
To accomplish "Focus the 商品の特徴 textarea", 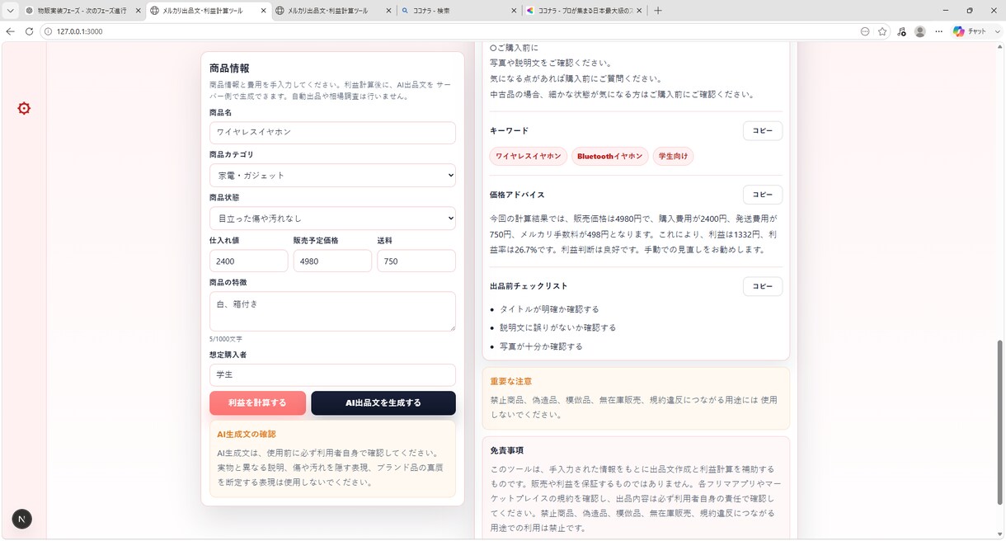I will point(332,311).
